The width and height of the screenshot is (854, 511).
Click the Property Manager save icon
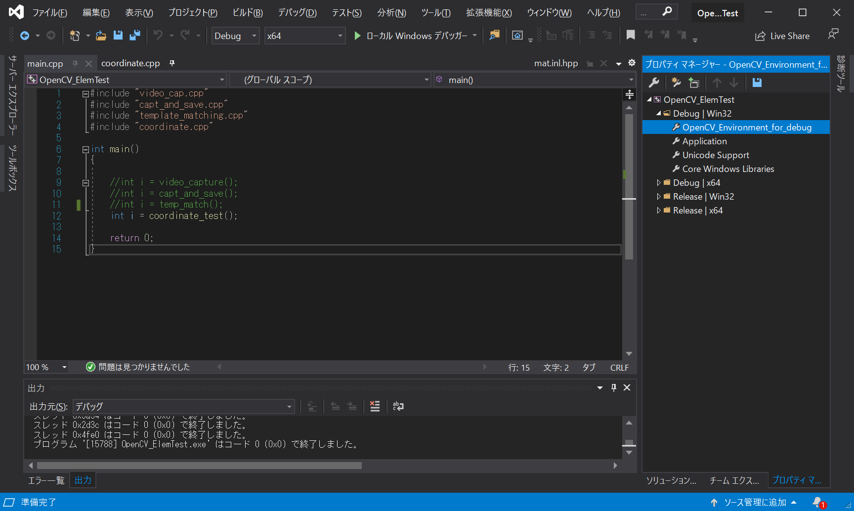pyautogui.click(x=757, y=83)
